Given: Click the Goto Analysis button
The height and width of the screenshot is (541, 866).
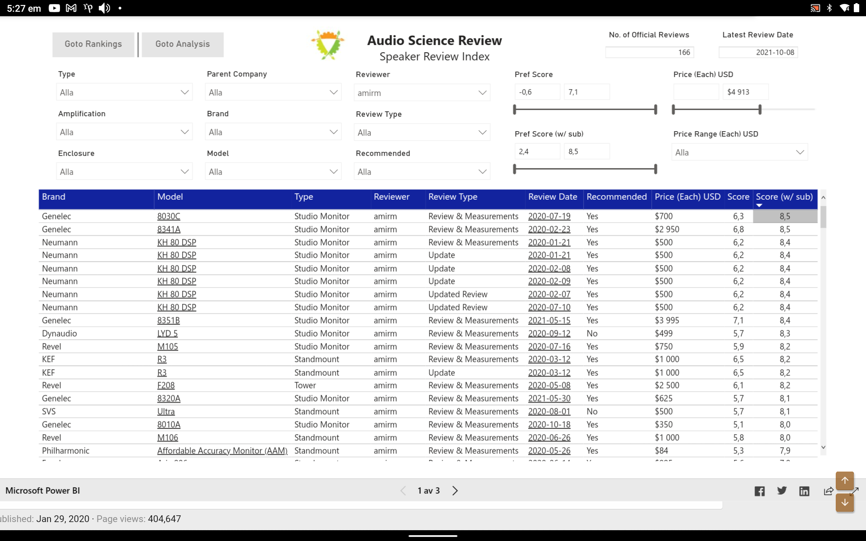Looking at the screenshot, I should (x=183, y=44).
